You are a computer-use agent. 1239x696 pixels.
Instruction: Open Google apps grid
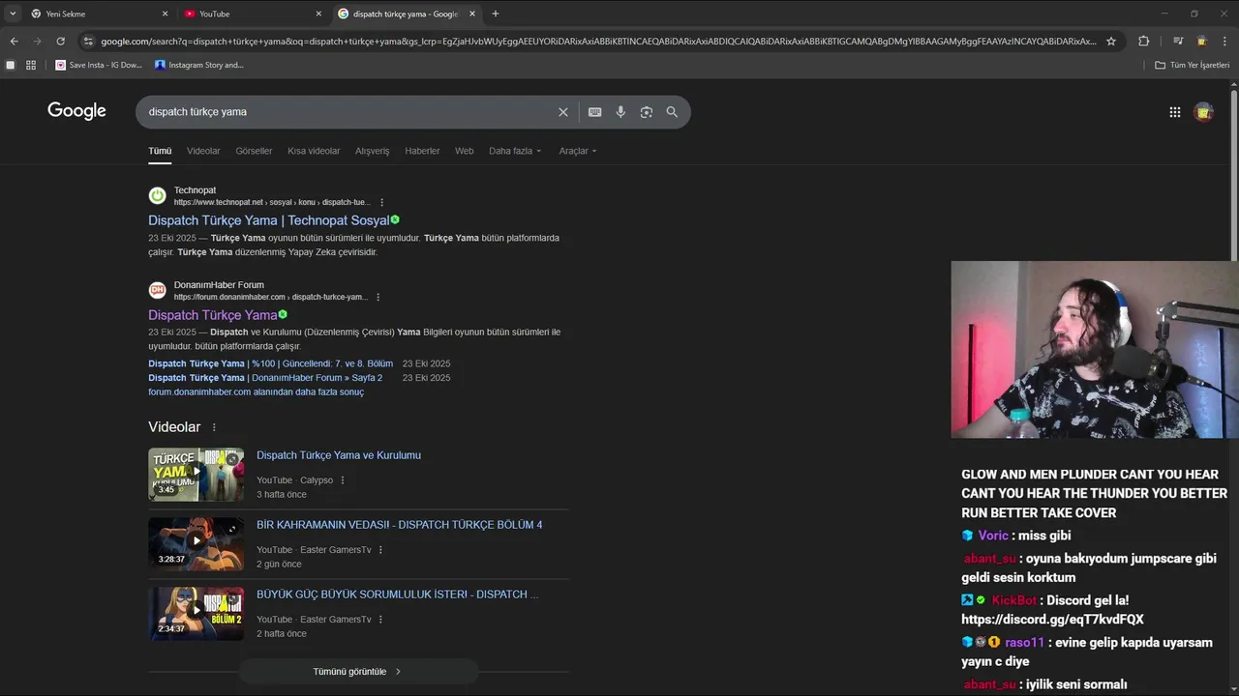point(1175,112)
